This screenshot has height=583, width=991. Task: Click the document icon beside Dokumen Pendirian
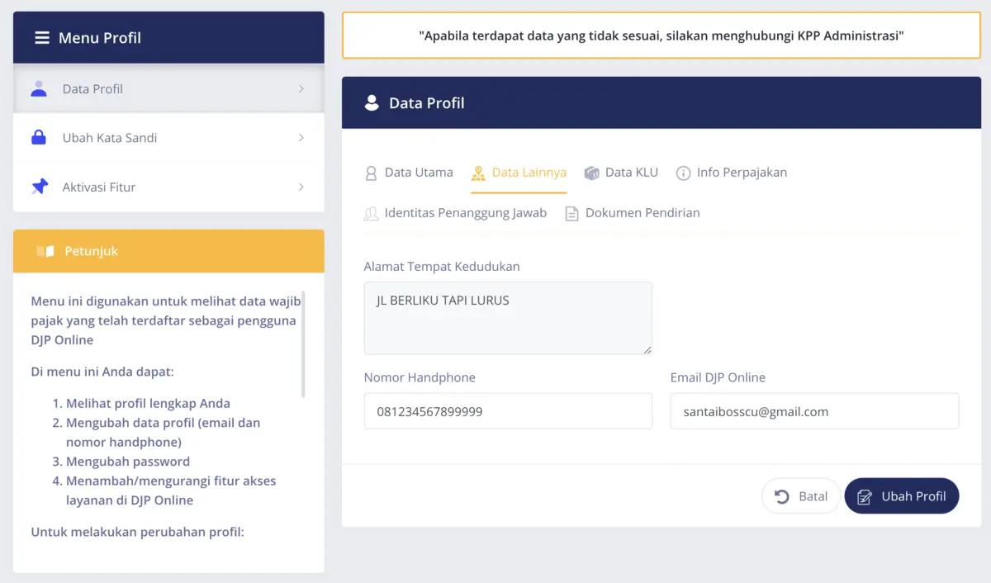pyautogui.click(x=572, y=212)
